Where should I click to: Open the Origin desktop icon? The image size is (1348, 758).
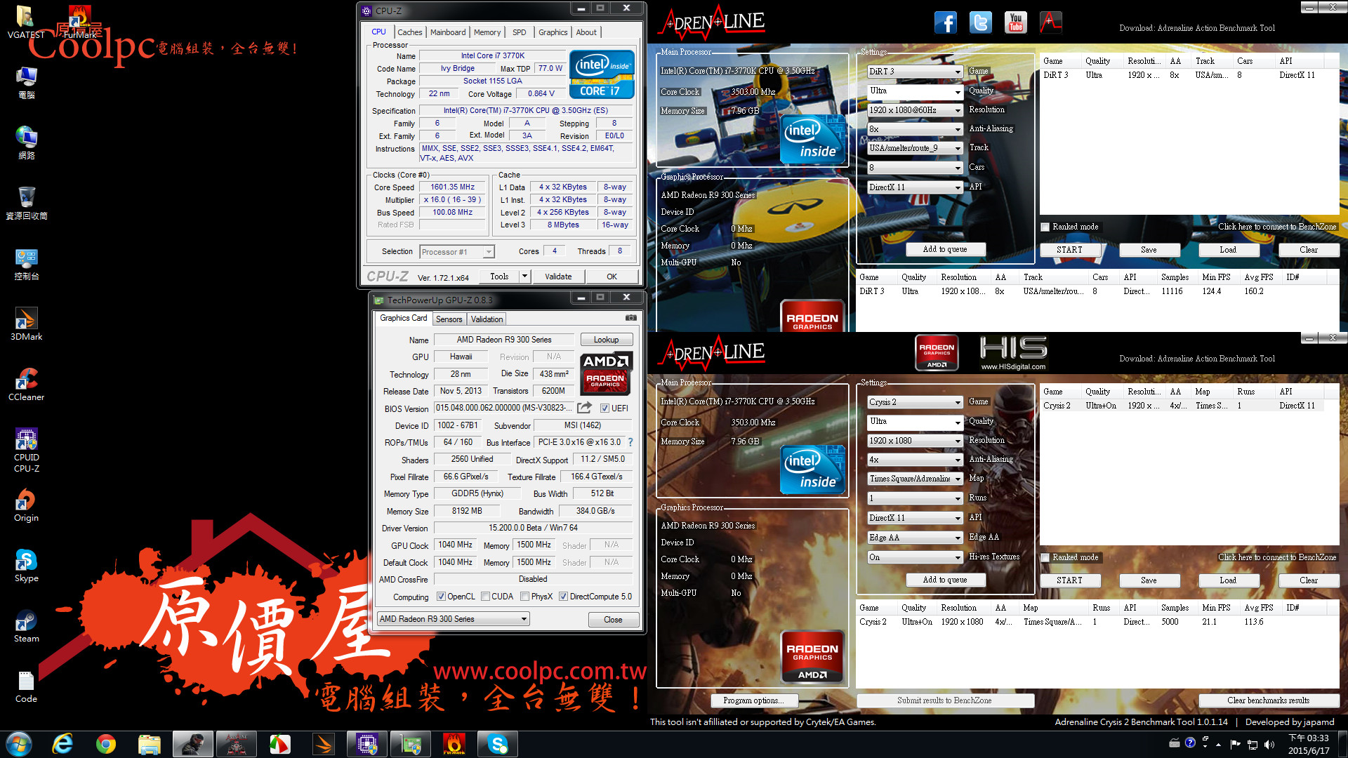click(26, 505)
